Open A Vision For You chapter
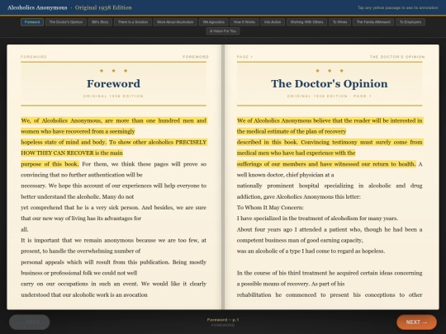446x334 pixels. (223, 31)
